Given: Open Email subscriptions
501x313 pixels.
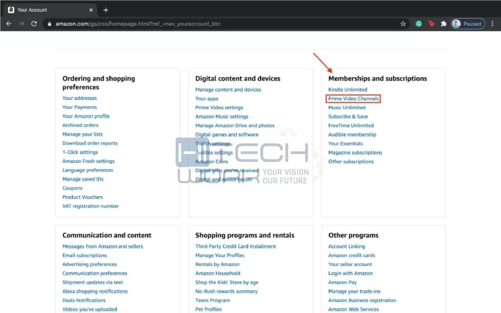Looking at the screenshot, I should tap(85, 255).
